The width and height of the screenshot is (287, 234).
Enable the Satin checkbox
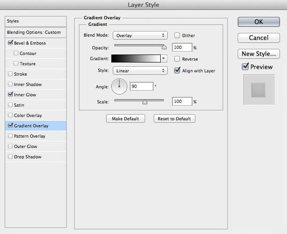click(x=10, y=105)
